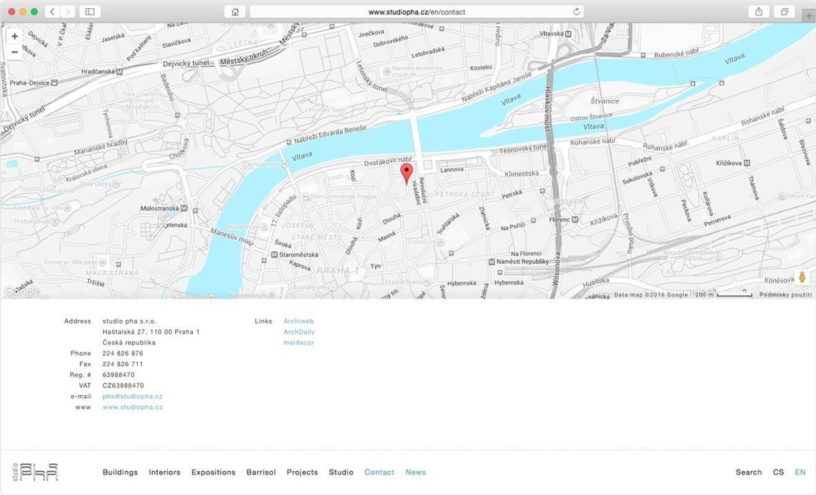Go back using the browser back arrow
Viewport: 816px width, 495px height.
coord(53,12)
